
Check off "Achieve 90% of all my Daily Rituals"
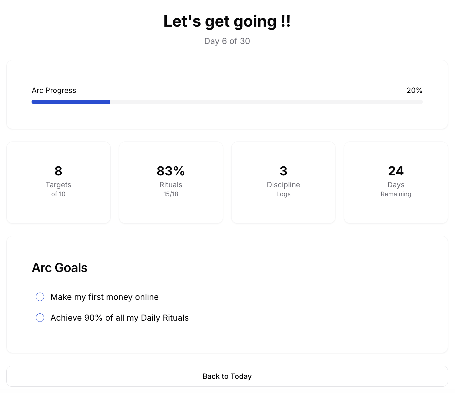pos(40,318)
